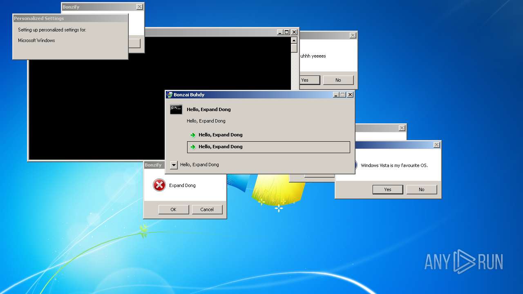The image size is (523, 294).
Task: Click the "Windows Vista is my favourite OS." text
Action: pyautogui.click(x=394, y=165)
